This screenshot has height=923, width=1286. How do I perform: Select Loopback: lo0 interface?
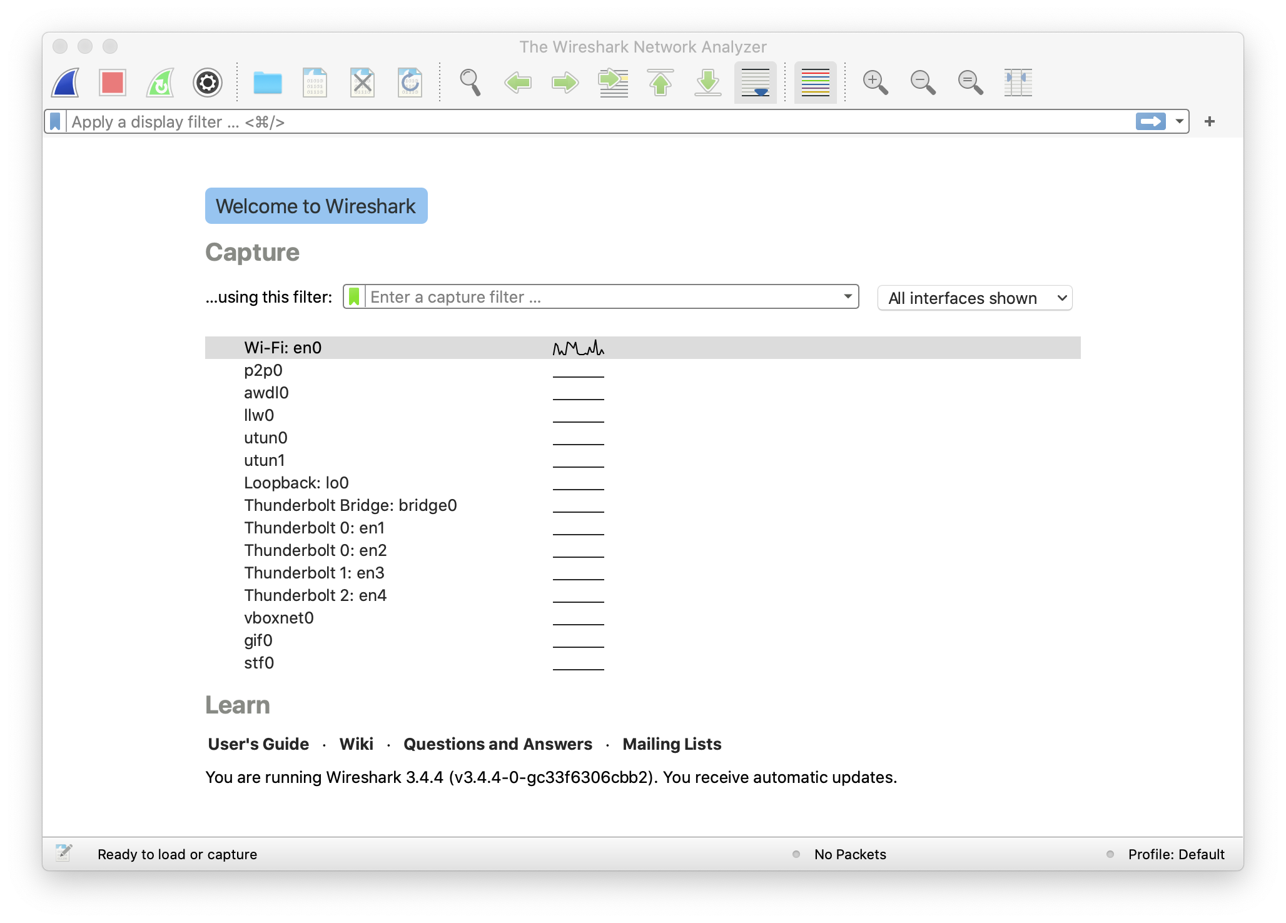(x=643, y=483)
